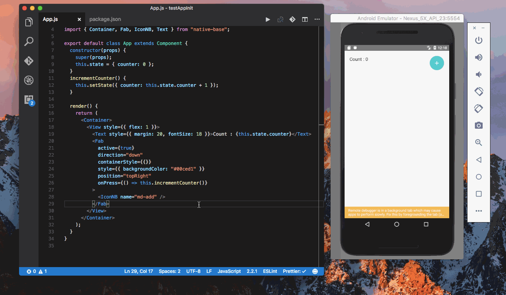This screenshot has height=295, width=506.
Task: Click the emulator volume up icon
Action: (478, 57)
